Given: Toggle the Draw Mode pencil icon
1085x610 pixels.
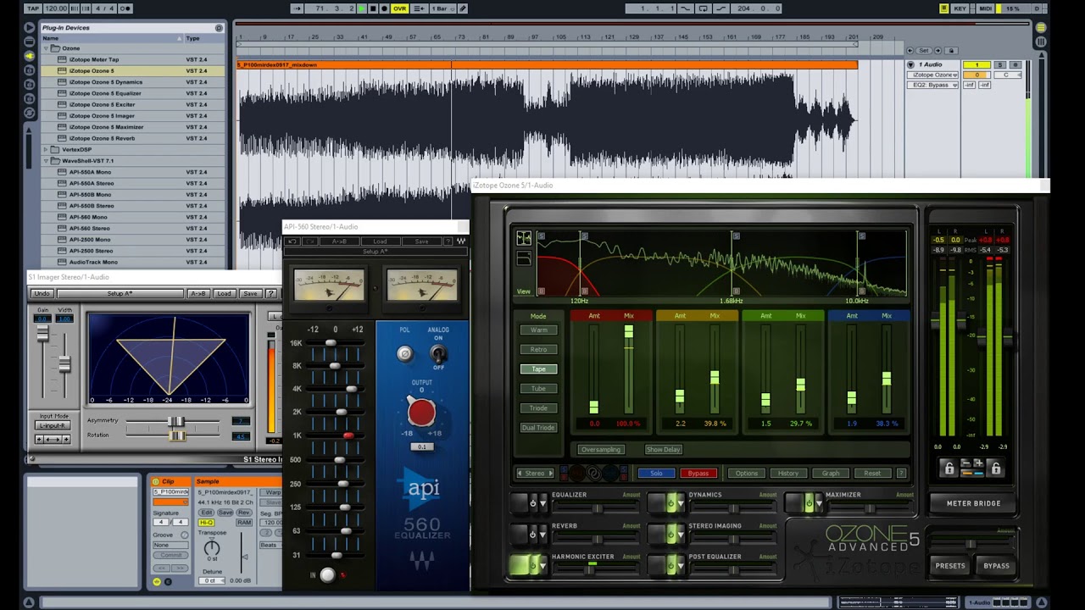Looking at the screenshot, I should tap(463, 8).
